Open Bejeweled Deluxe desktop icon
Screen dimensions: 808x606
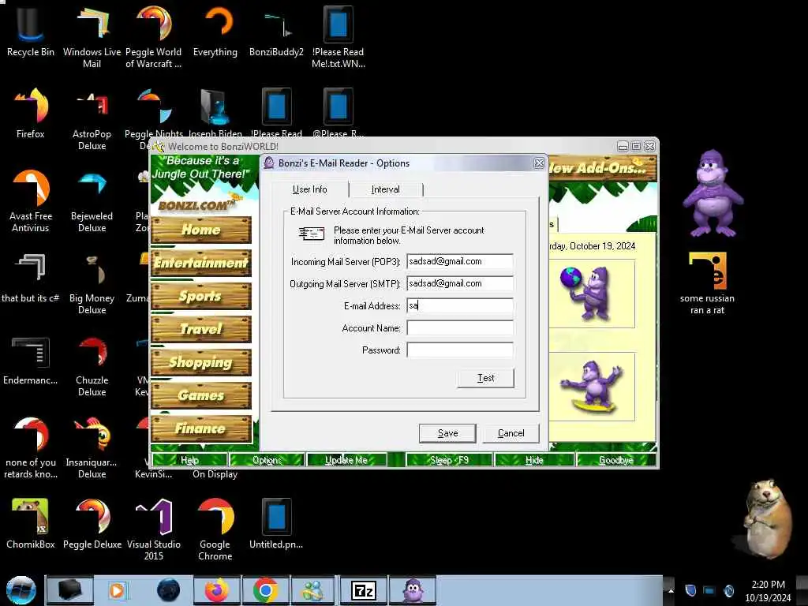click(x=92, y=201)
